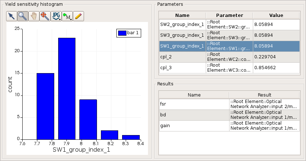Click the Parameter column header

[229, 15]
